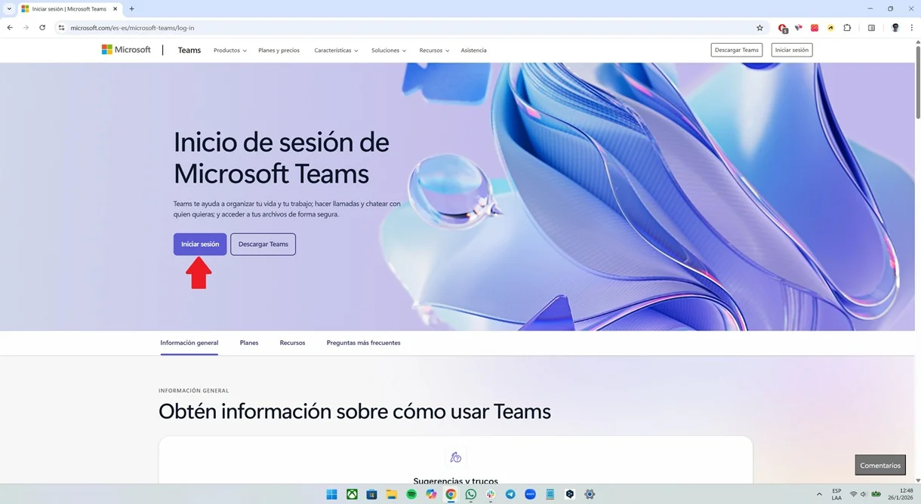The width and height of the screenshot is (921, 504).
Task: Open the Chrome profile avatar
Action: click(x=895, y=28)
